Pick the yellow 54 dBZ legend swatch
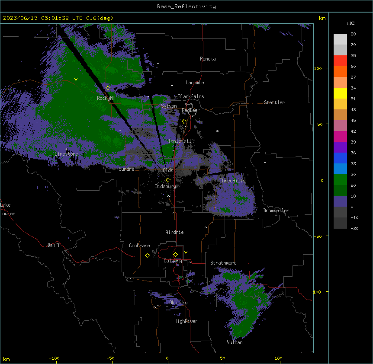Viewport: 373px width, 364px height. tap(340, 93)
